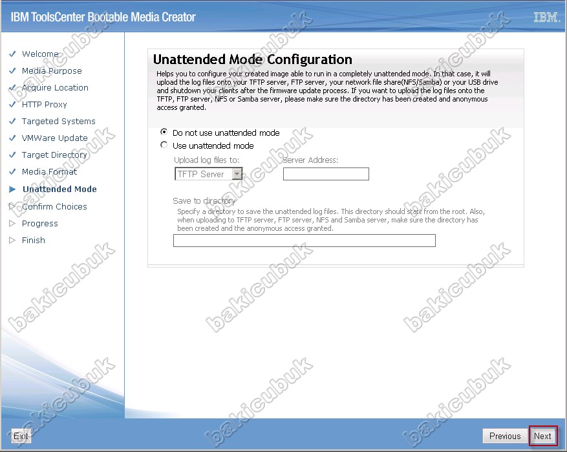Click the checkmark icon beside Targeted Systems
Viewport: 567px width, 452px height.
pyautogui.click(x=12, y=121)
